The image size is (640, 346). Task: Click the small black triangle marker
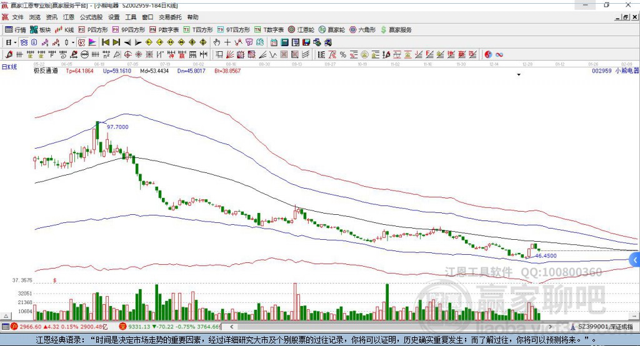click(x=519, y=75)
